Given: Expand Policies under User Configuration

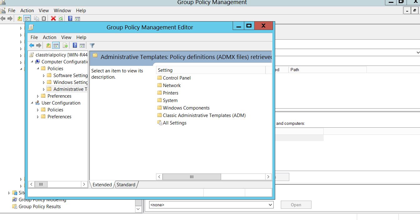Looking at the screenshot, I should [x=38, y=110].
